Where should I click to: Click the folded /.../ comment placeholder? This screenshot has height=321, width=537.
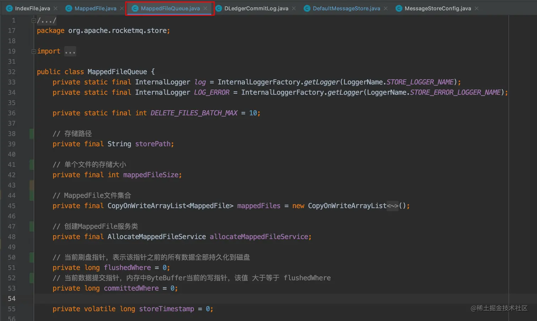(x=47, y=21)
